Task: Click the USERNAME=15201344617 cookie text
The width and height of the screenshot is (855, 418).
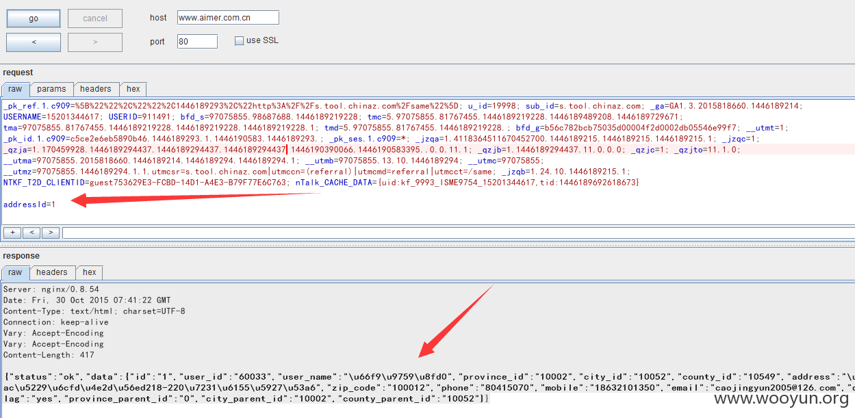Action: point(51,117)
